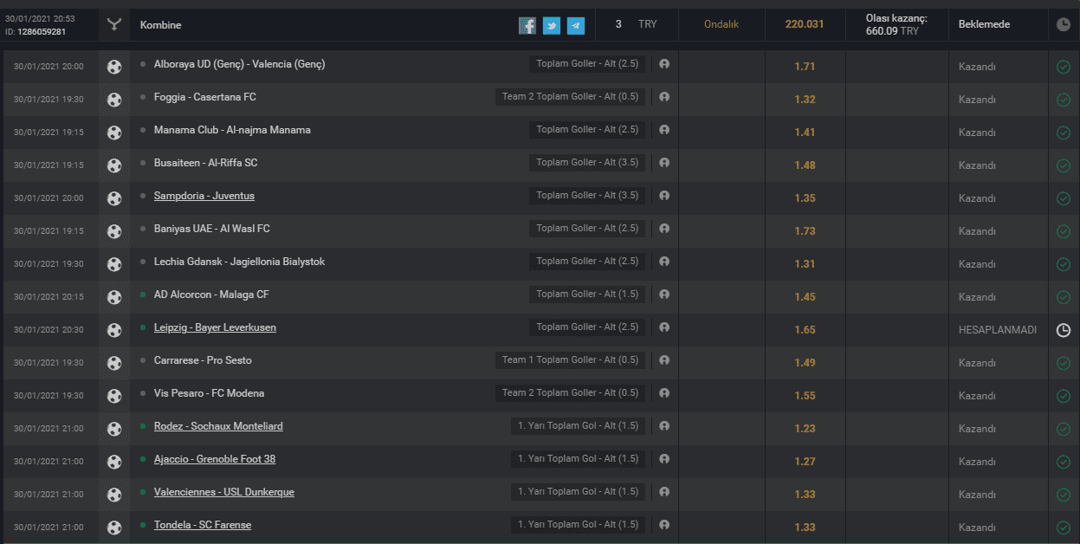
Task: Click info icon beside Baniyas UAE bet type
Action: [664, 229]
